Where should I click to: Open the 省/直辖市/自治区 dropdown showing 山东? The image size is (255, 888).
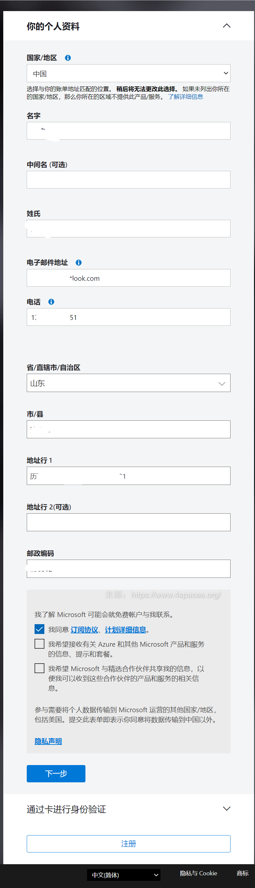128,383
